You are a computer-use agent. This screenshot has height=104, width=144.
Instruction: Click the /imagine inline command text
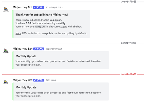coord(40,27)
